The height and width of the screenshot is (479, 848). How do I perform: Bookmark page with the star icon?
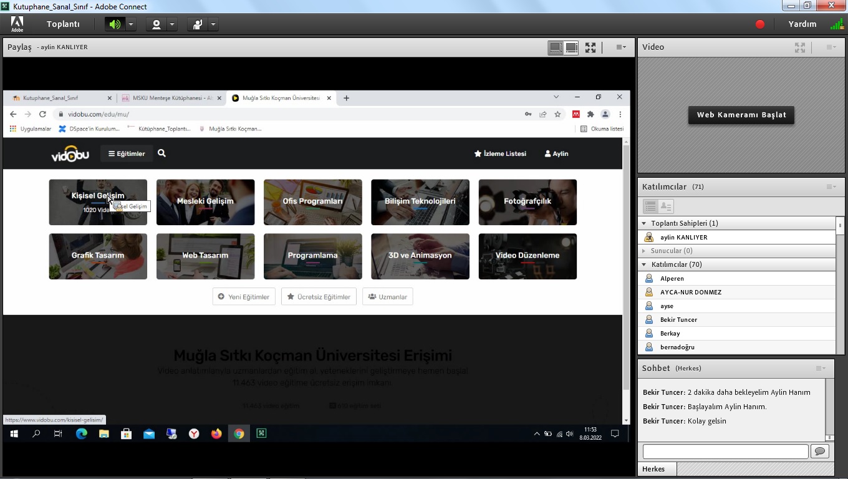pos(557,114)
